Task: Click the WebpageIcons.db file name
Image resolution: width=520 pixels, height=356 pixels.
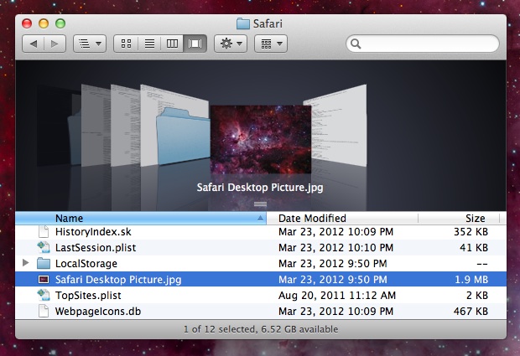Action: pos(98,312)
